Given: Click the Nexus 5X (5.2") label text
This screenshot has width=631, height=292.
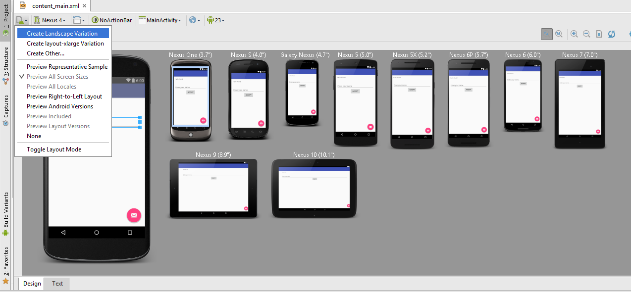Looking at the screenshot, I should click(x=412, y=55).
